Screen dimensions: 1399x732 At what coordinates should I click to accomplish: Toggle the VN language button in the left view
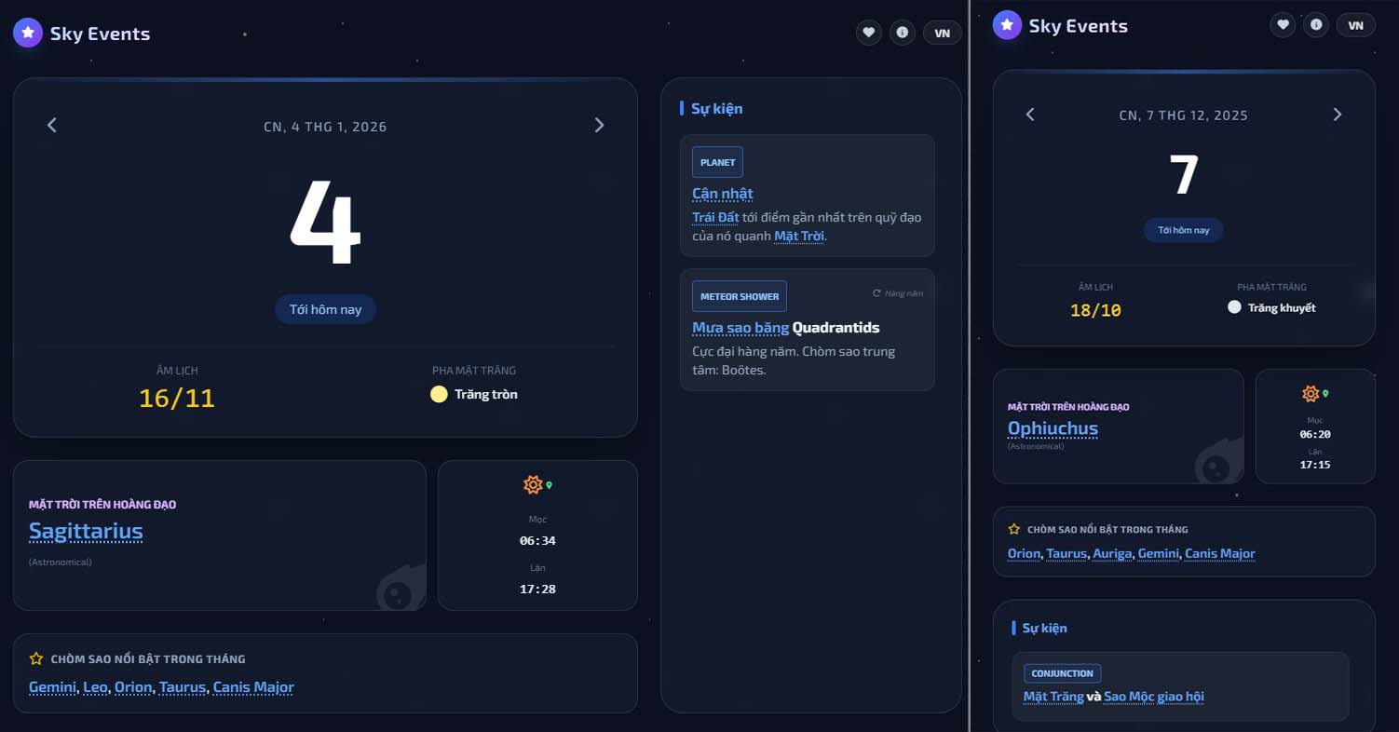(x=942, y=33)
